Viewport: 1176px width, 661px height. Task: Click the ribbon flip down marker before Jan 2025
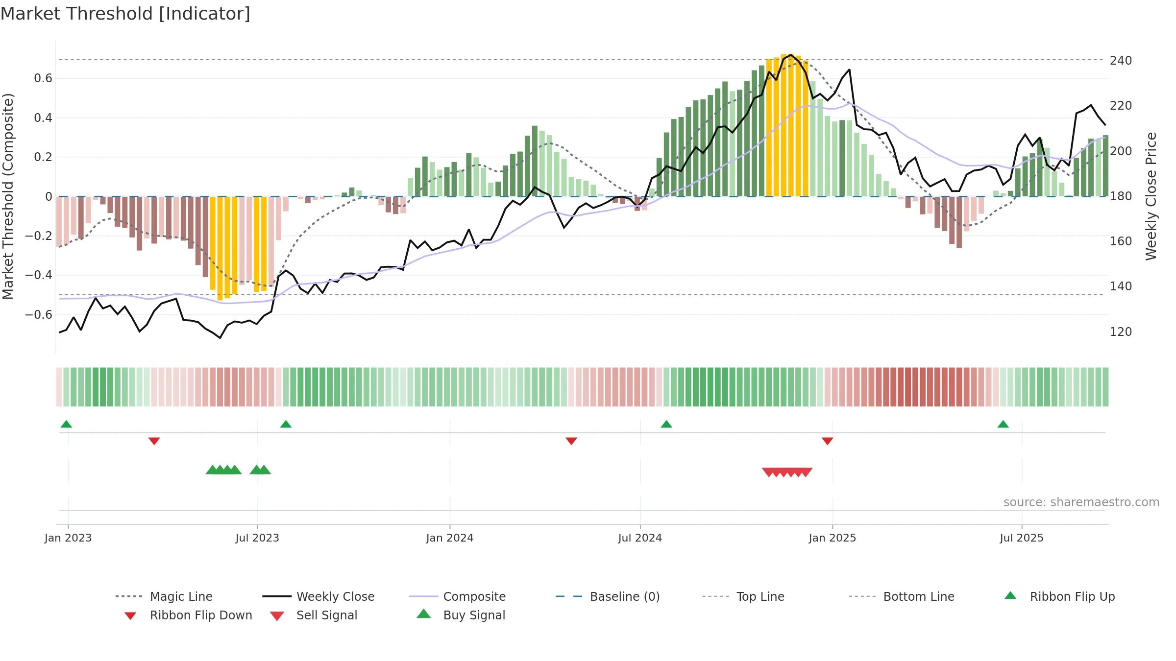pyautogui.click(x=828, y=441)
